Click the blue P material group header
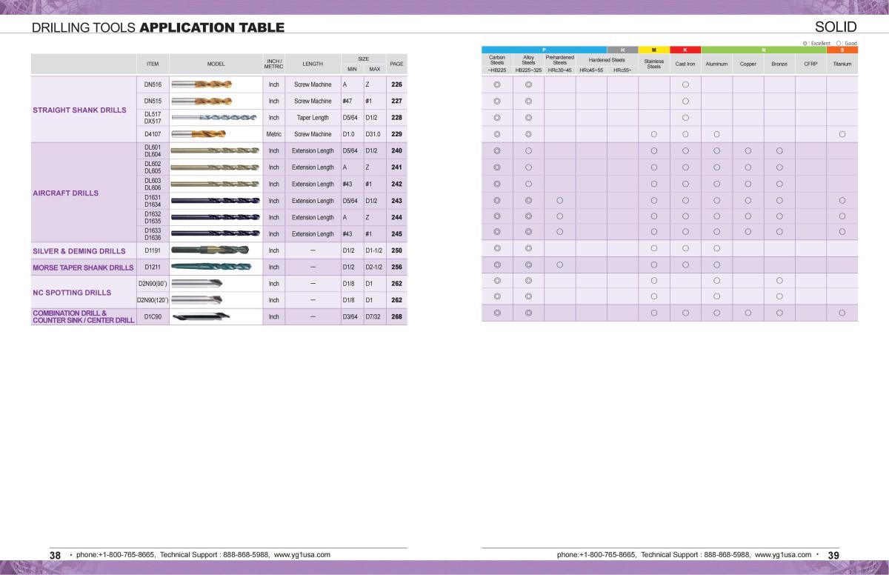 point(544,50)
